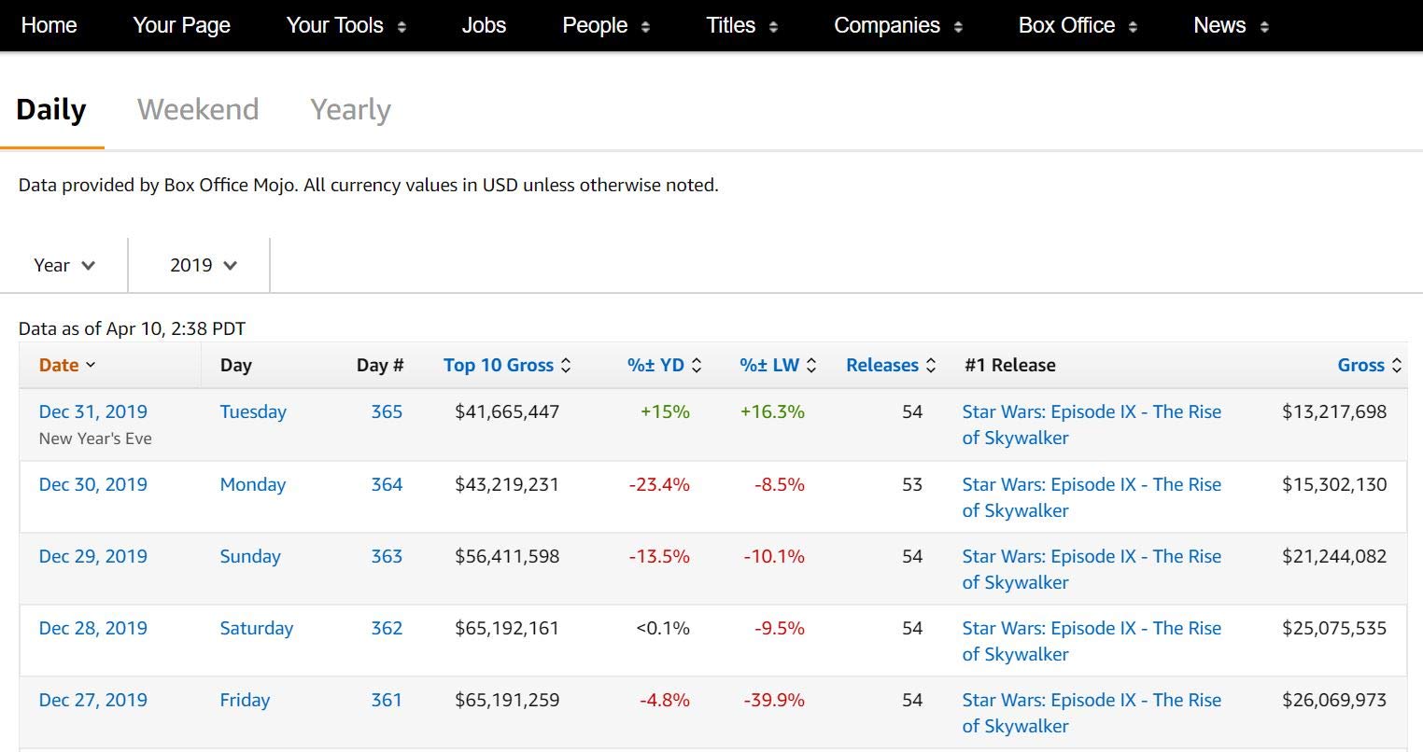This screenshot has height=752, width=1423.
Task: Sort table by Releases column arrows
Action: [x=931, y=366]
